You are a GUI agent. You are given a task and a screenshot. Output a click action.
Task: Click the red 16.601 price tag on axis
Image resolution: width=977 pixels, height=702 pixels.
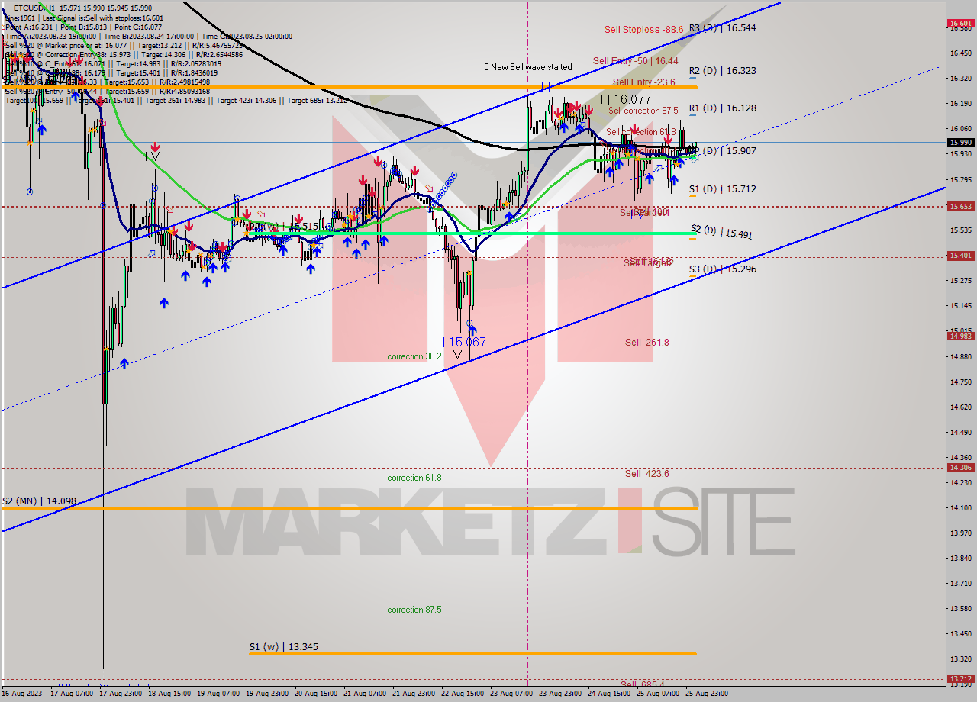point(959,24)
